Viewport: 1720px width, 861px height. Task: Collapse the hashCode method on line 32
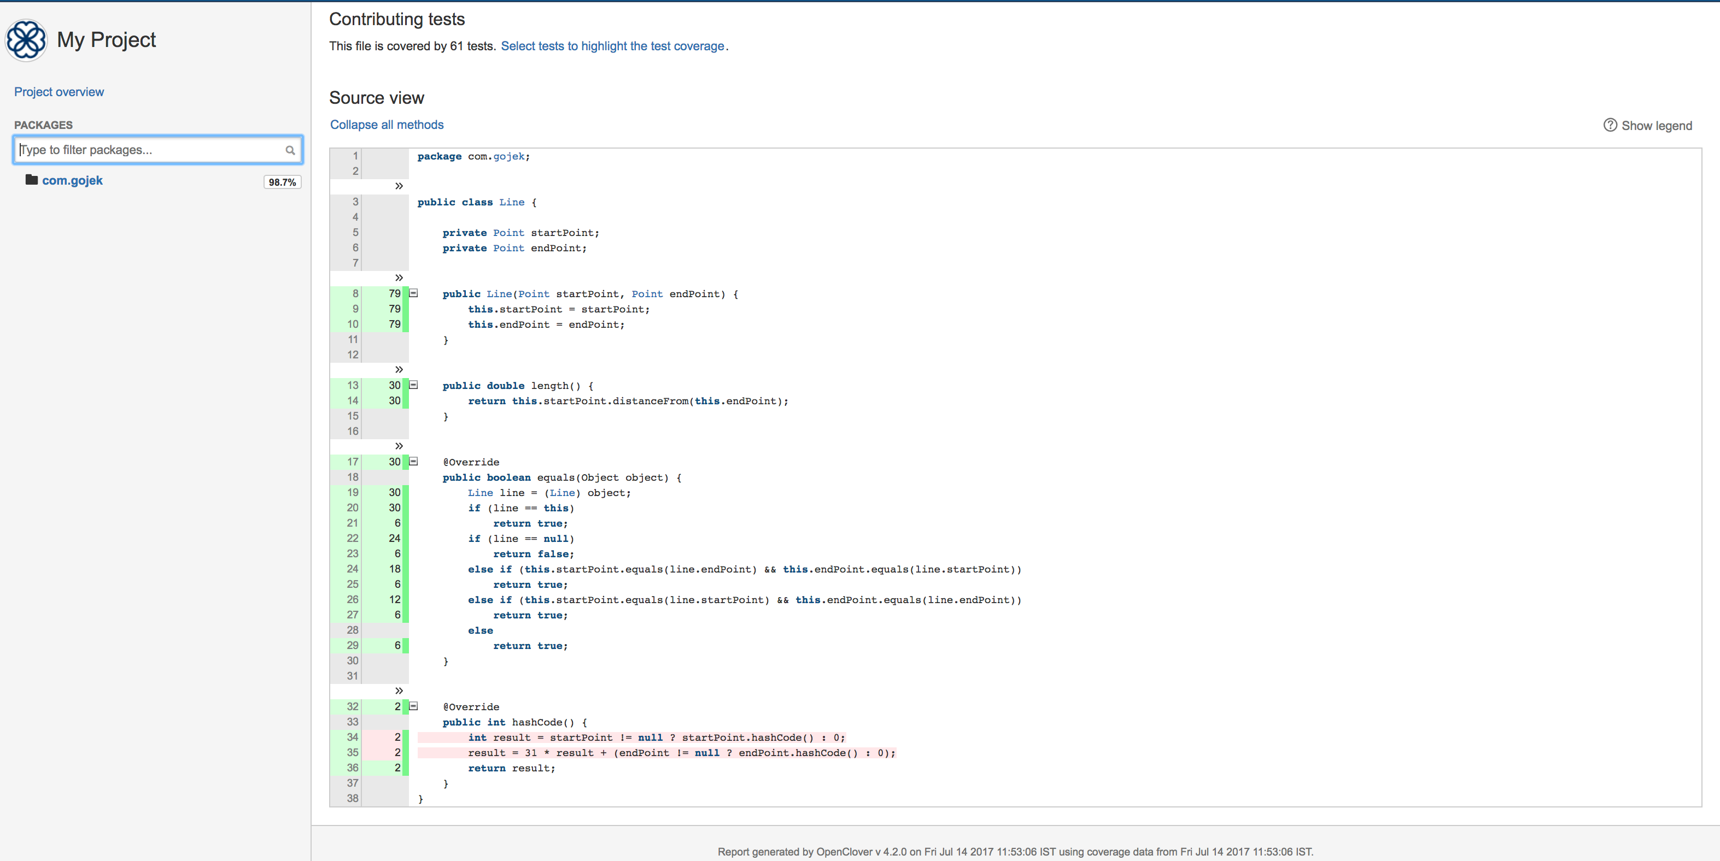[413, 706]
